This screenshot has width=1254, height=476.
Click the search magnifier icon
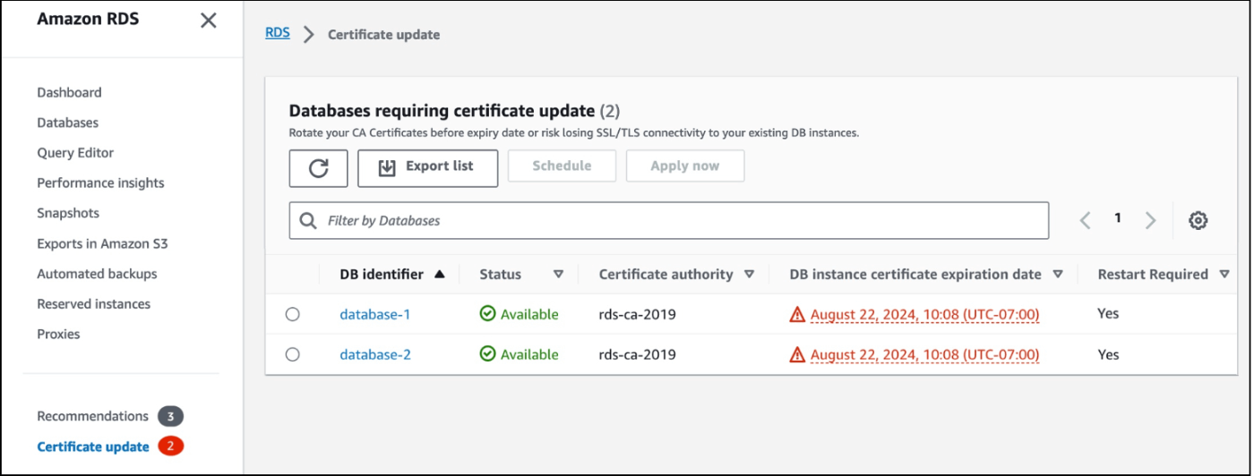(308, 220)
